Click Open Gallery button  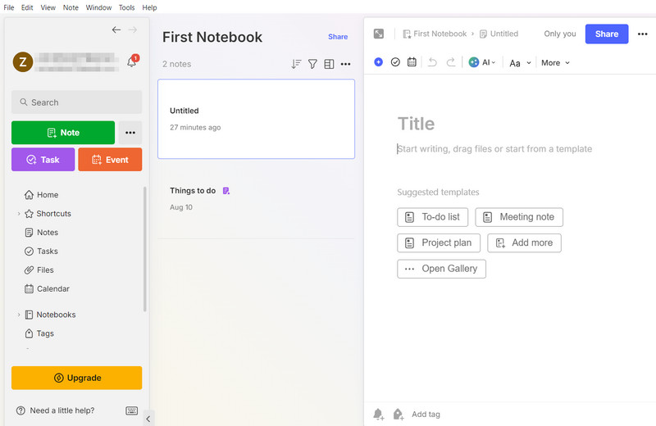click(441, 269)
